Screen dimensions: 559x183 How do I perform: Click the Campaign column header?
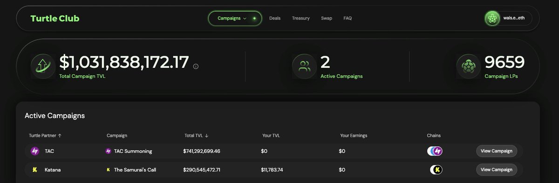[117, 136]
